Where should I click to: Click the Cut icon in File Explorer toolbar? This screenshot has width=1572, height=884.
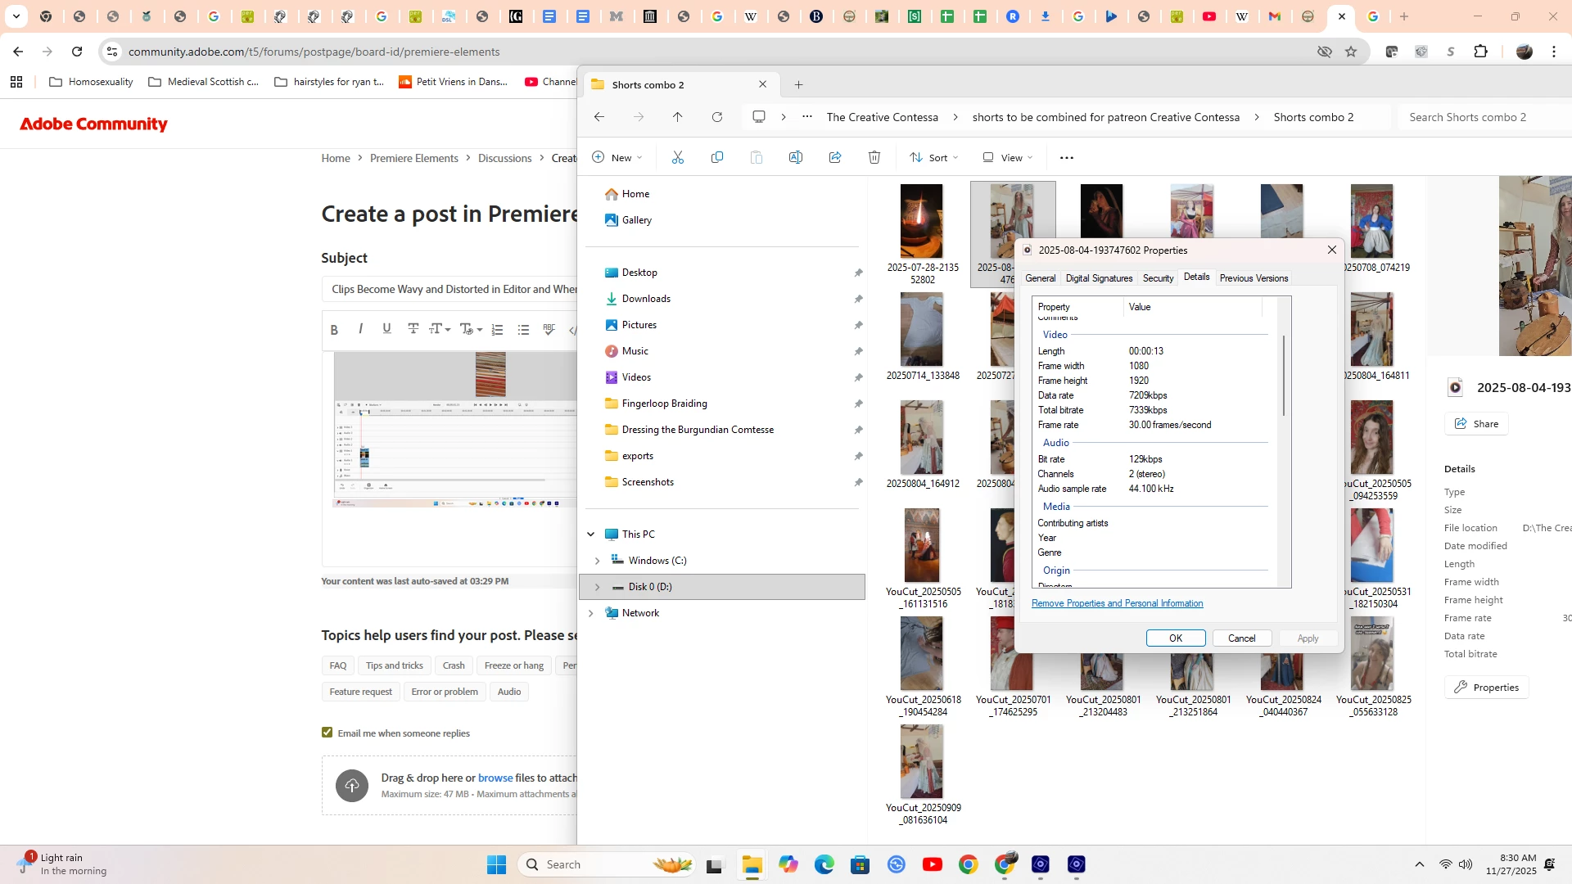[x=678, y=158]
